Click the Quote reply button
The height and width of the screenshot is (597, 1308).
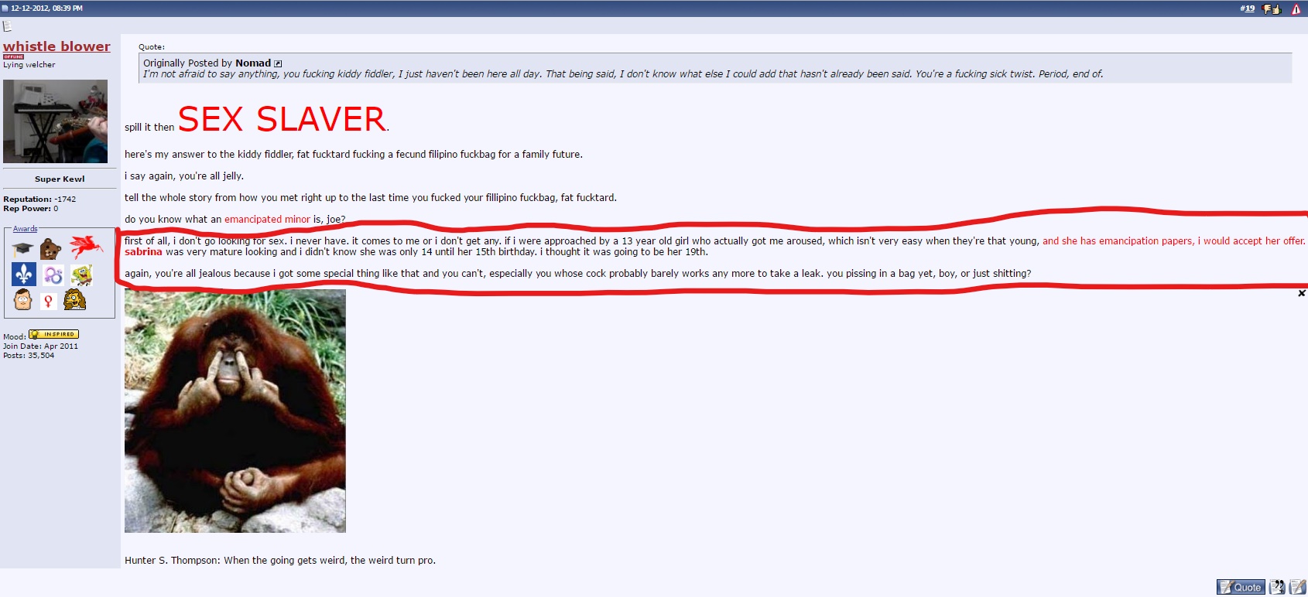1241,587
